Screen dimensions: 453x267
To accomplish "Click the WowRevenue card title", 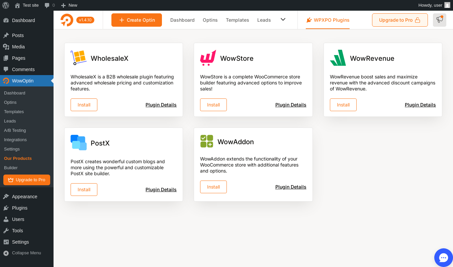I will [x=372, y=58].
